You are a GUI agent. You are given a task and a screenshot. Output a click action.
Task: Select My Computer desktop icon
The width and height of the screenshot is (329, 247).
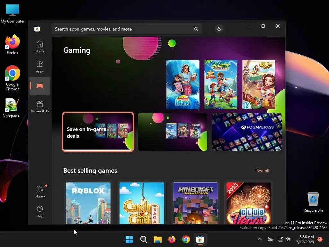pos(13,13)
